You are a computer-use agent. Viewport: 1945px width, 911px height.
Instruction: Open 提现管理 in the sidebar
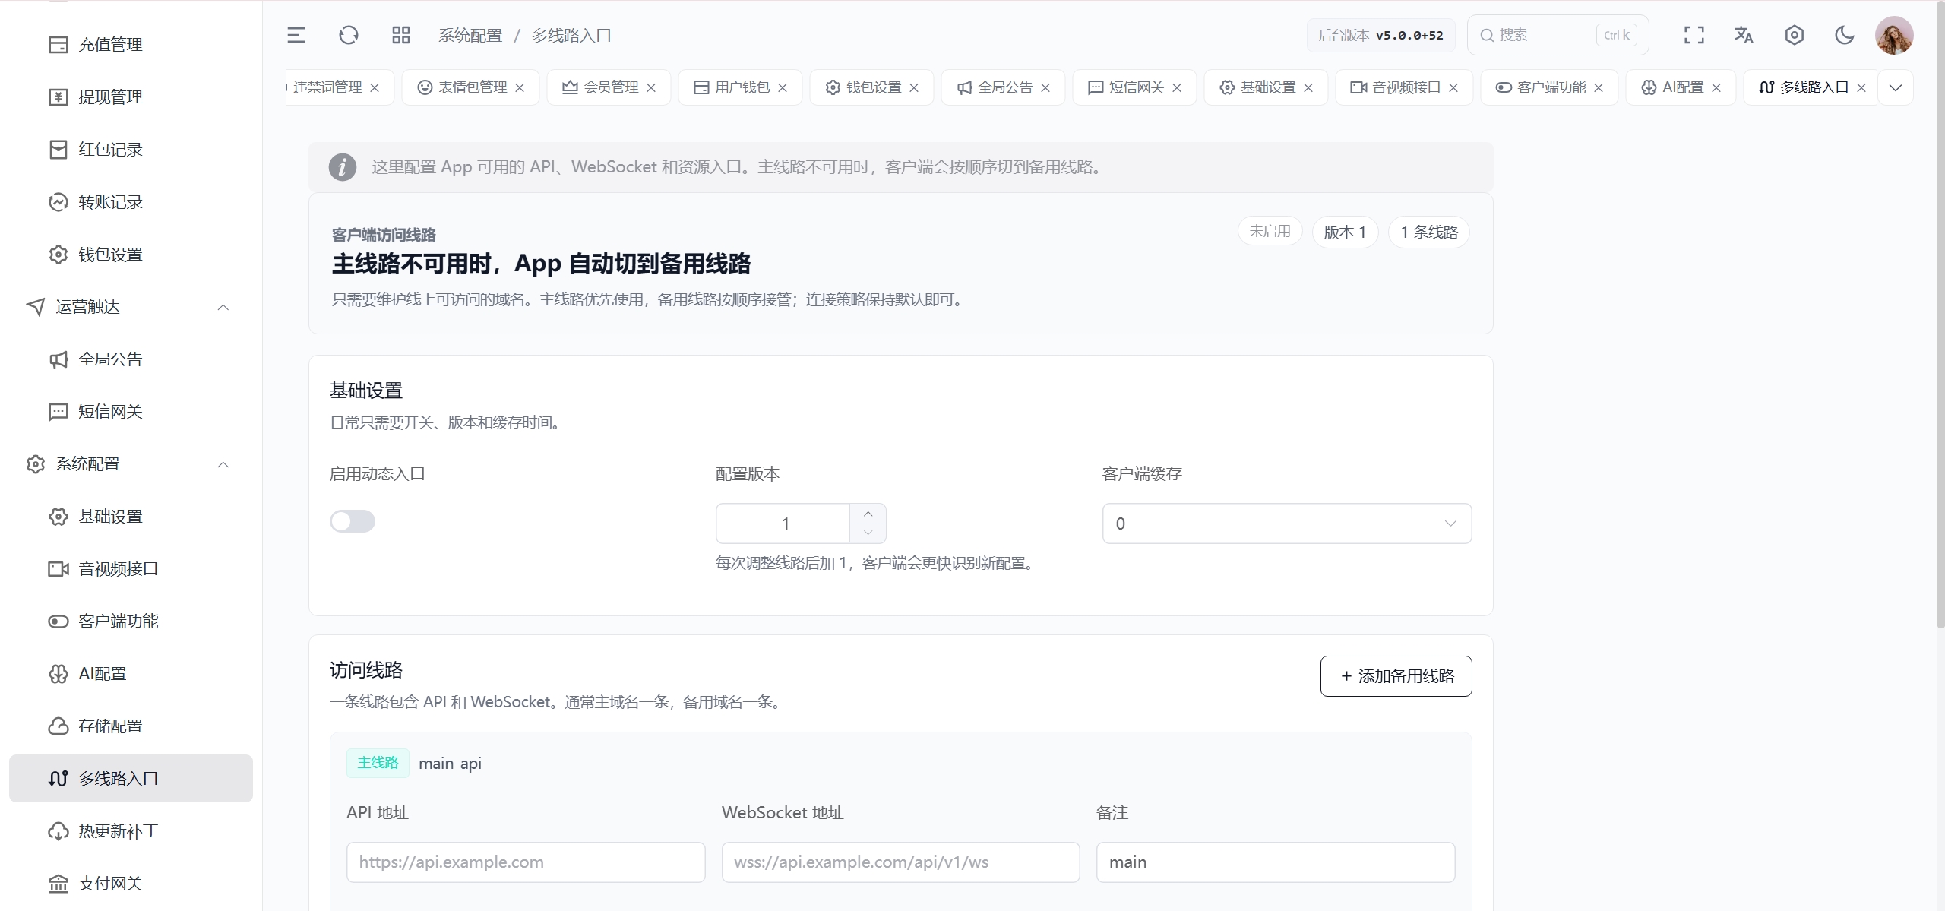[131, 97]
